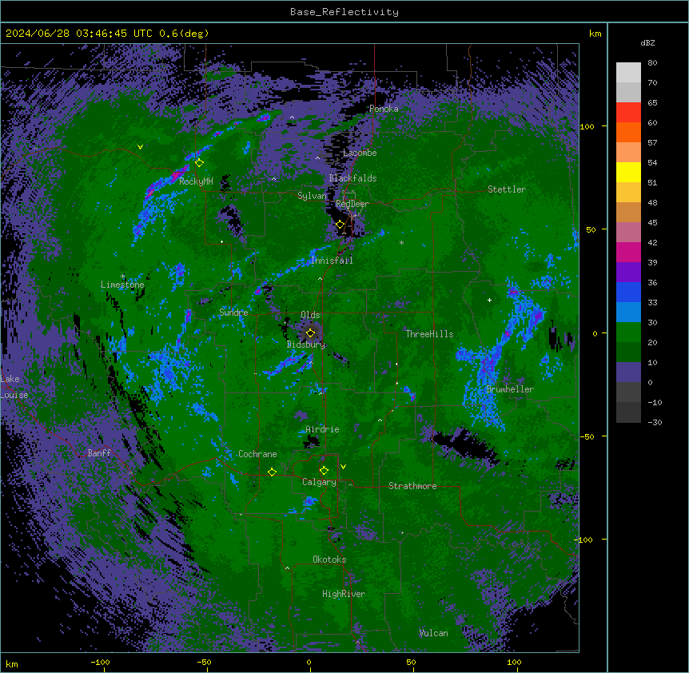The height and width of the screenshot is (673, 689).
Task: Click the 80 value in the dBZ legend
Action: click(x=652, y=63)
